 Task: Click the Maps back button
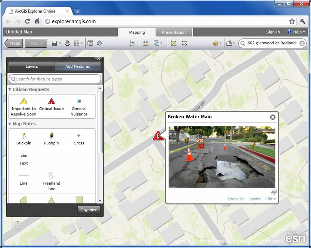point(14,43)
